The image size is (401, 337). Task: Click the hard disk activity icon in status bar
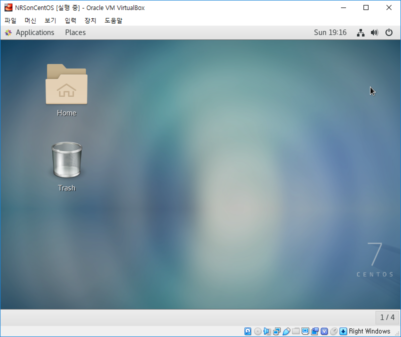[248, 331]
